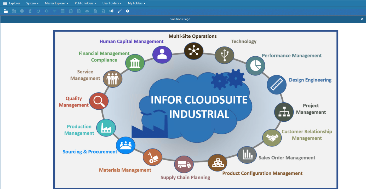Viewport: 366px width, 189px height.
Task: Click the globe toolbar icon
Action: pos(22,11)
